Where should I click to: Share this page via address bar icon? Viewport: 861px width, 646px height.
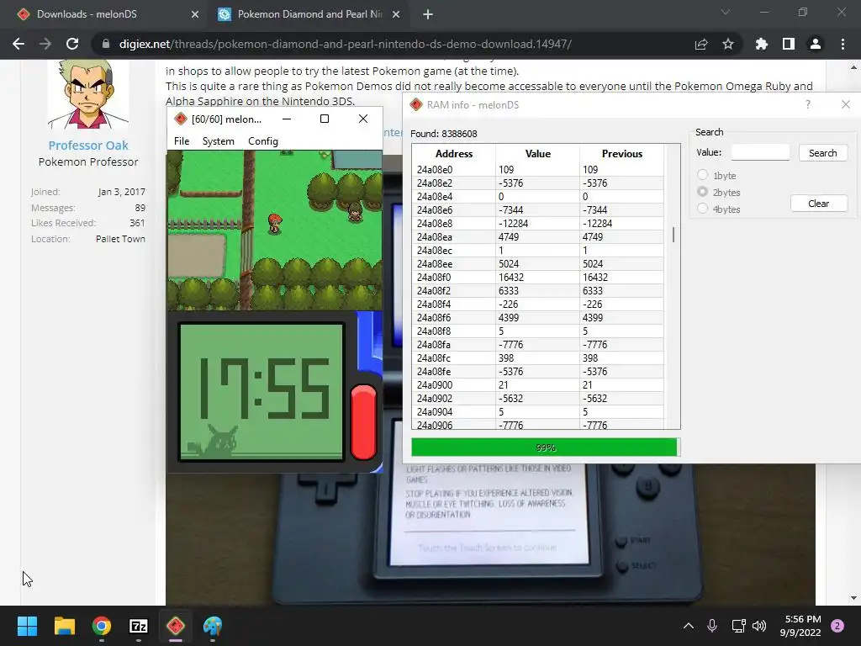click(701, 44)
